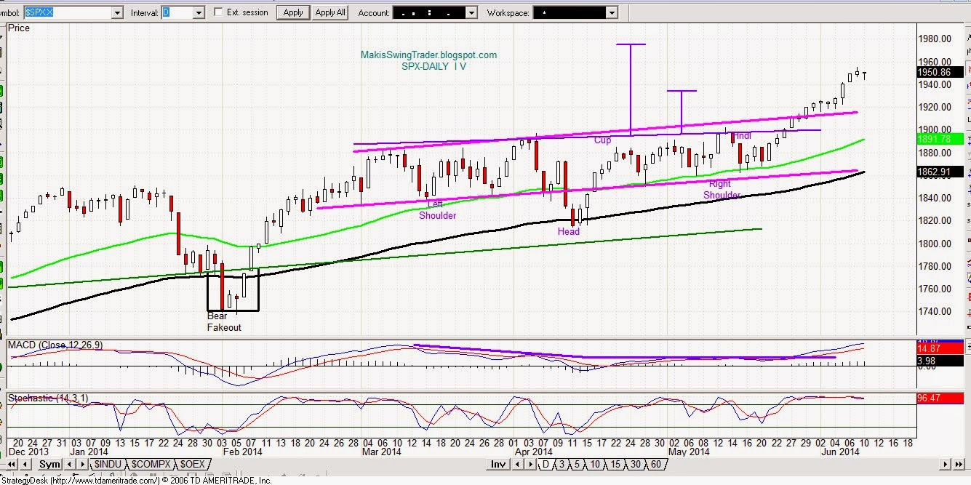Click the Inv button in bottom bar

(498, 464)
